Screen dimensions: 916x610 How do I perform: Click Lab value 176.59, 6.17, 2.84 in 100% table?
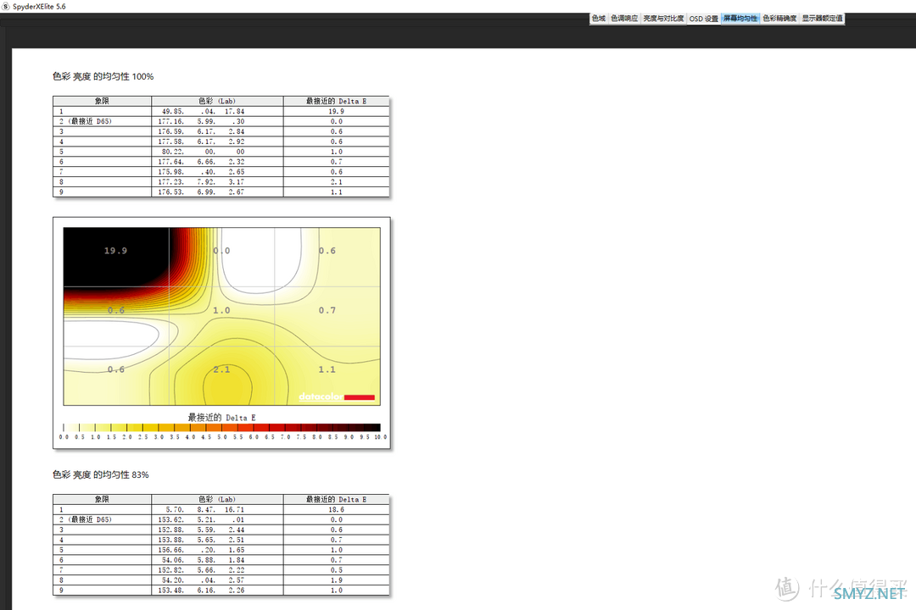[202, 132]
